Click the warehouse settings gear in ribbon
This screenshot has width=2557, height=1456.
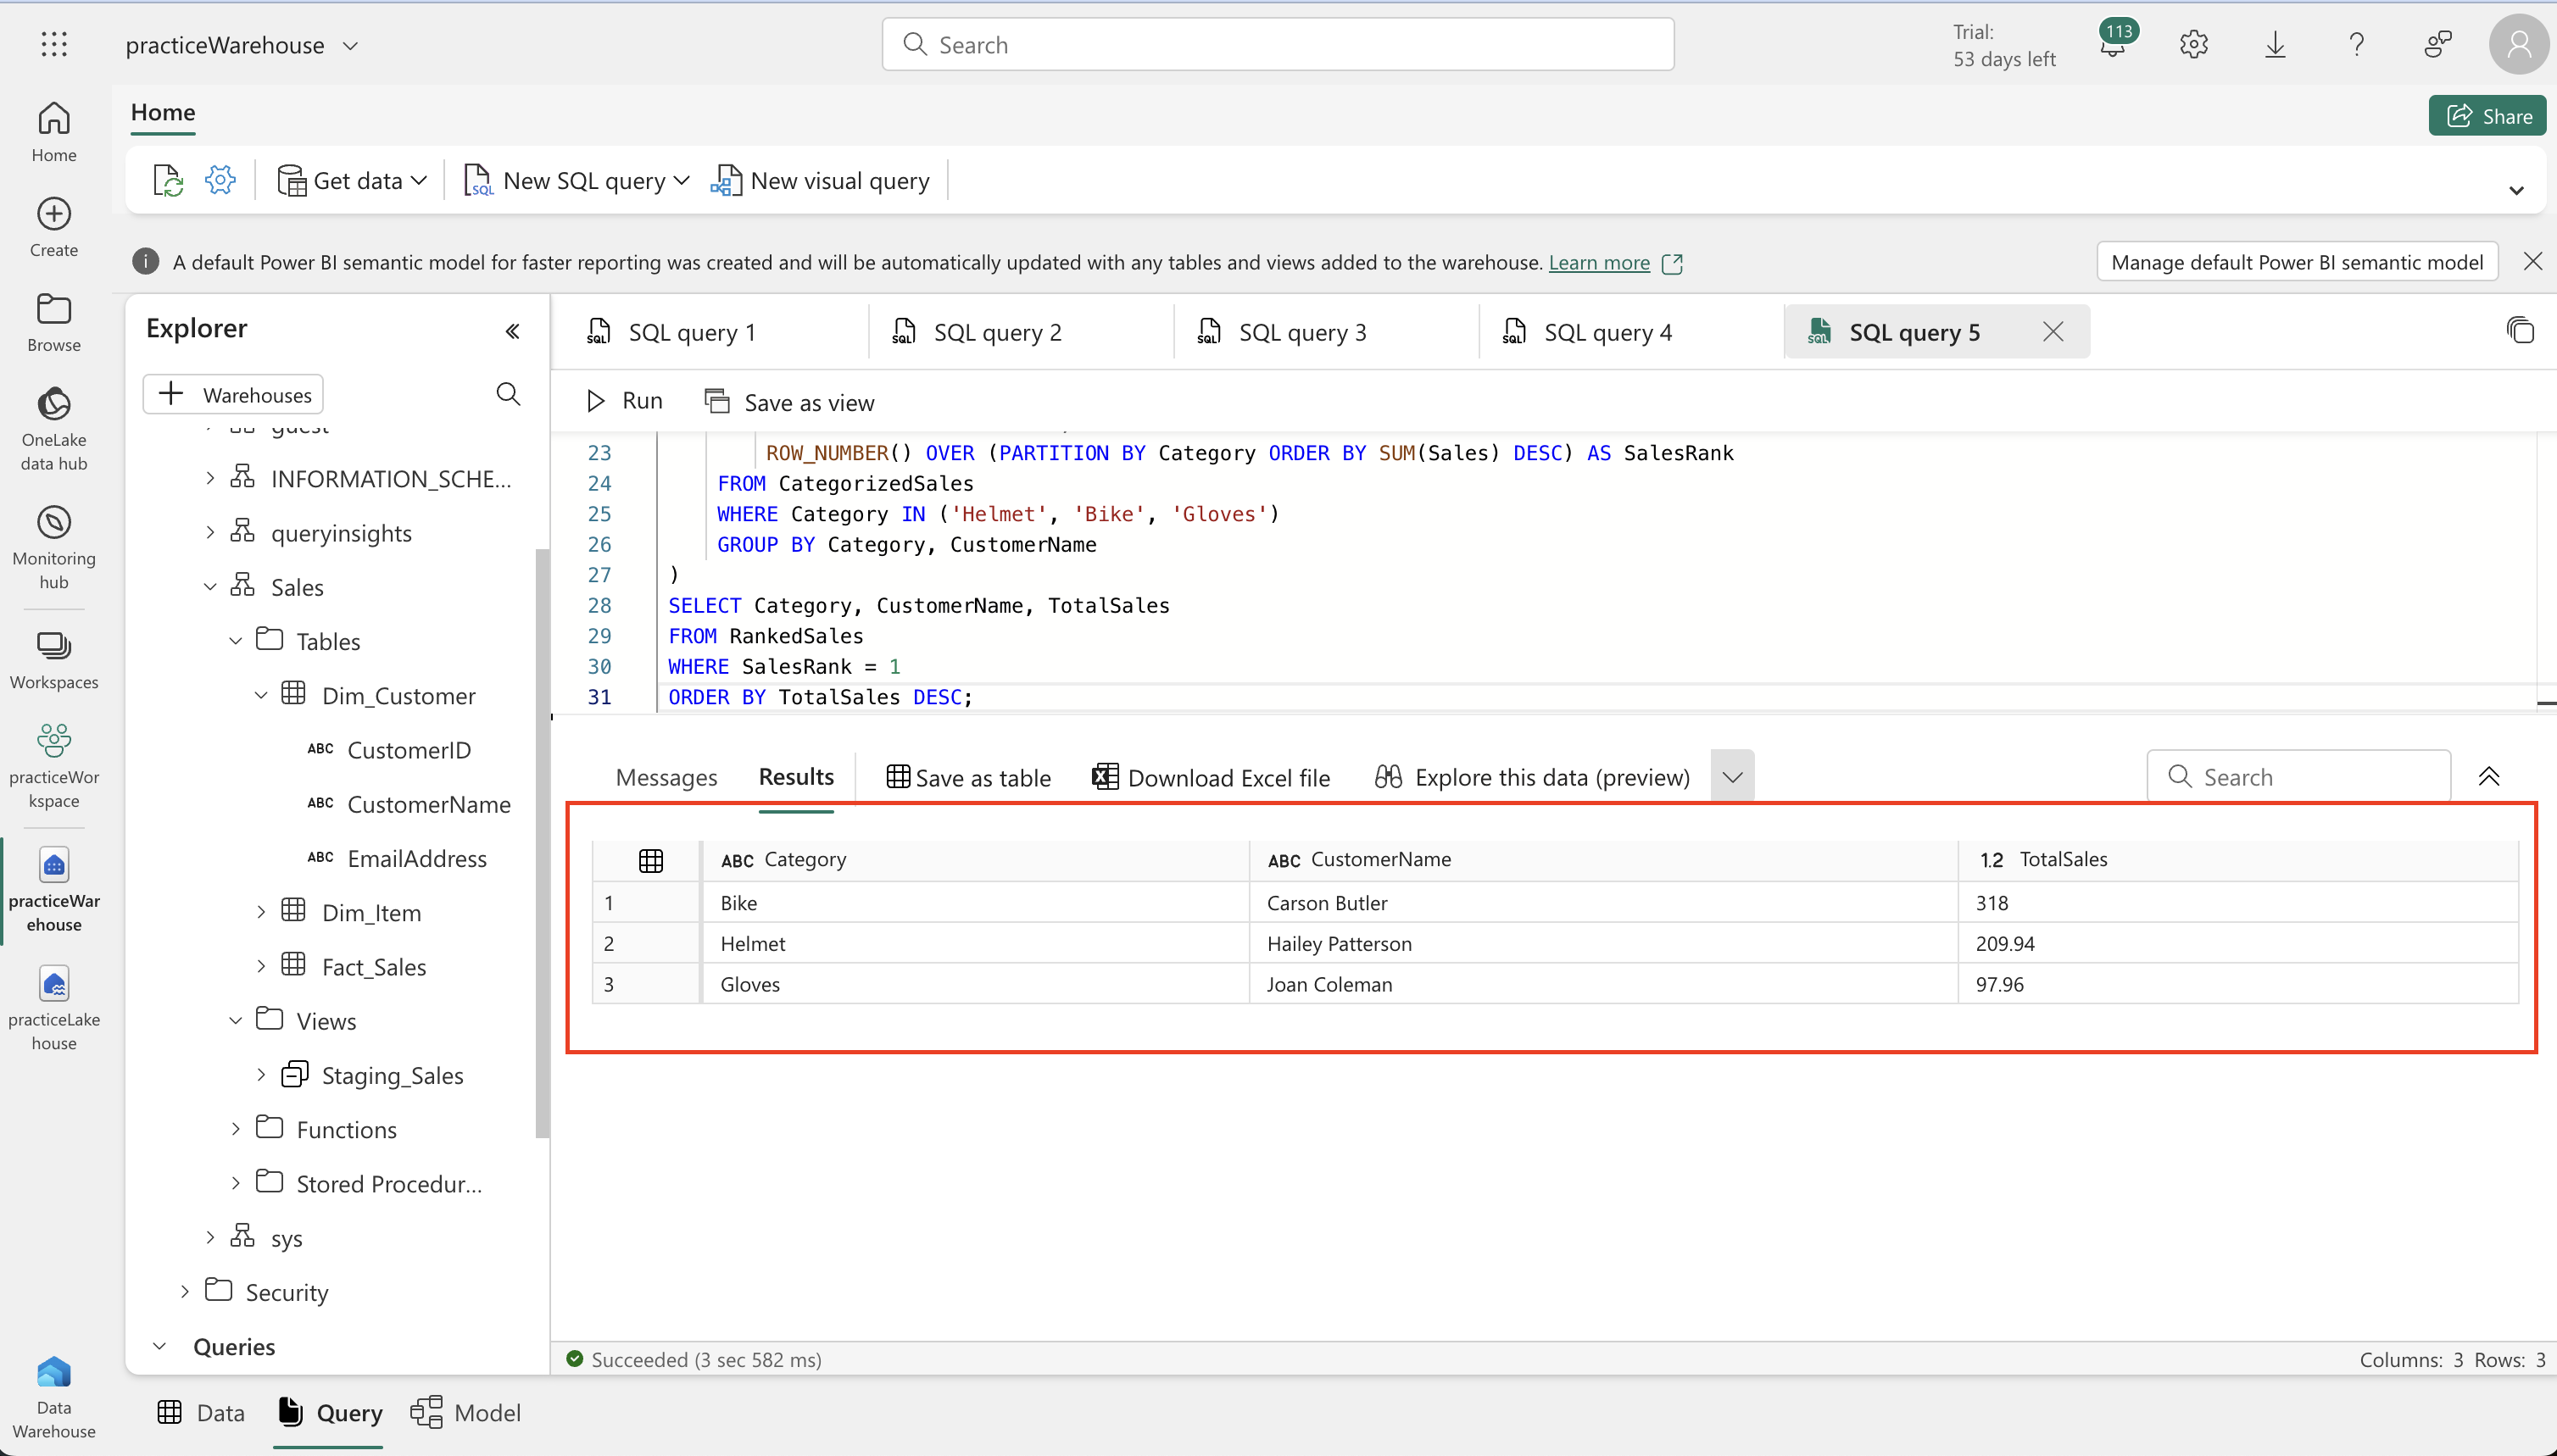220,180
